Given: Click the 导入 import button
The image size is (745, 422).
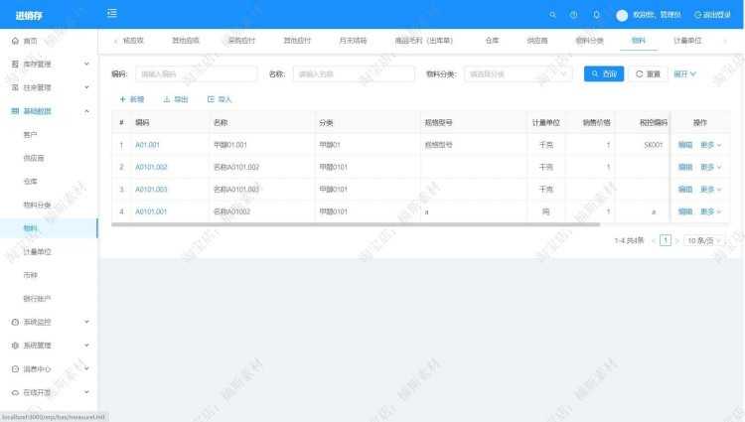Looking at the screenshot, I should [220, 99].
